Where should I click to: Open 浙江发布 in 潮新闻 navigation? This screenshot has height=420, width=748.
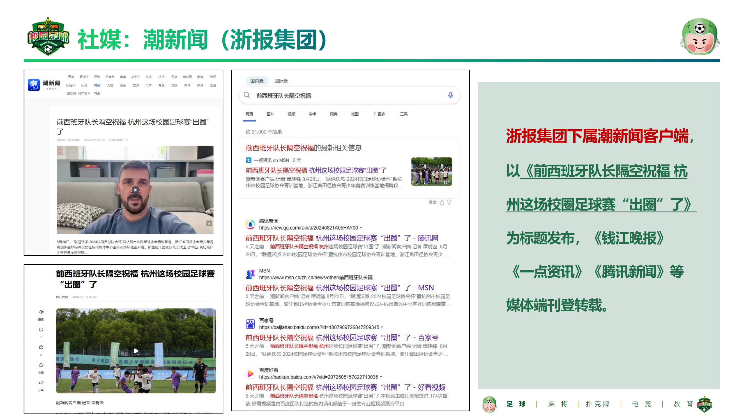(x=84, y=94)
